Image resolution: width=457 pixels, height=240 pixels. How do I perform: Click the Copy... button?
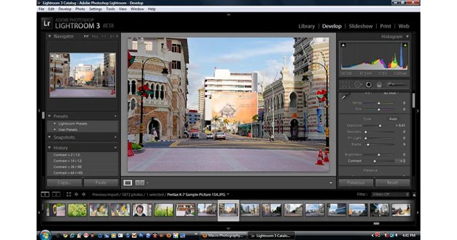65,182
